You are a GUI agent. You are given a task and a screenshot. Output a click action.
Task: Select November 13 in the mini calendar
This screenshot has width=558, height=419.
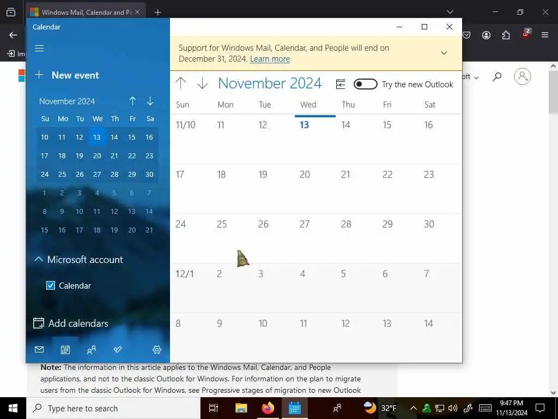[97, 137]
